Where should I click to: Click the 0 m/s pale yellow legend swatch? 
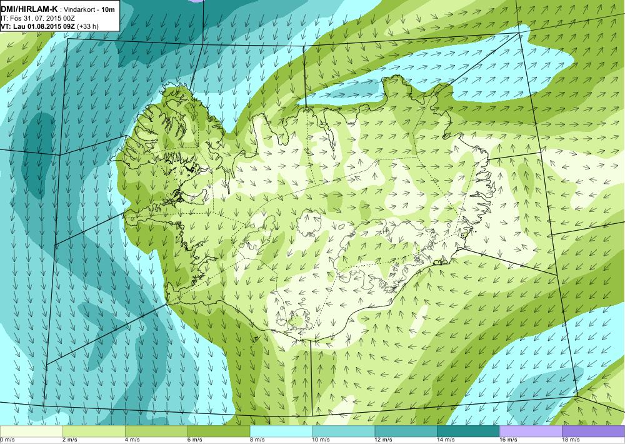(x=31, y=431)
